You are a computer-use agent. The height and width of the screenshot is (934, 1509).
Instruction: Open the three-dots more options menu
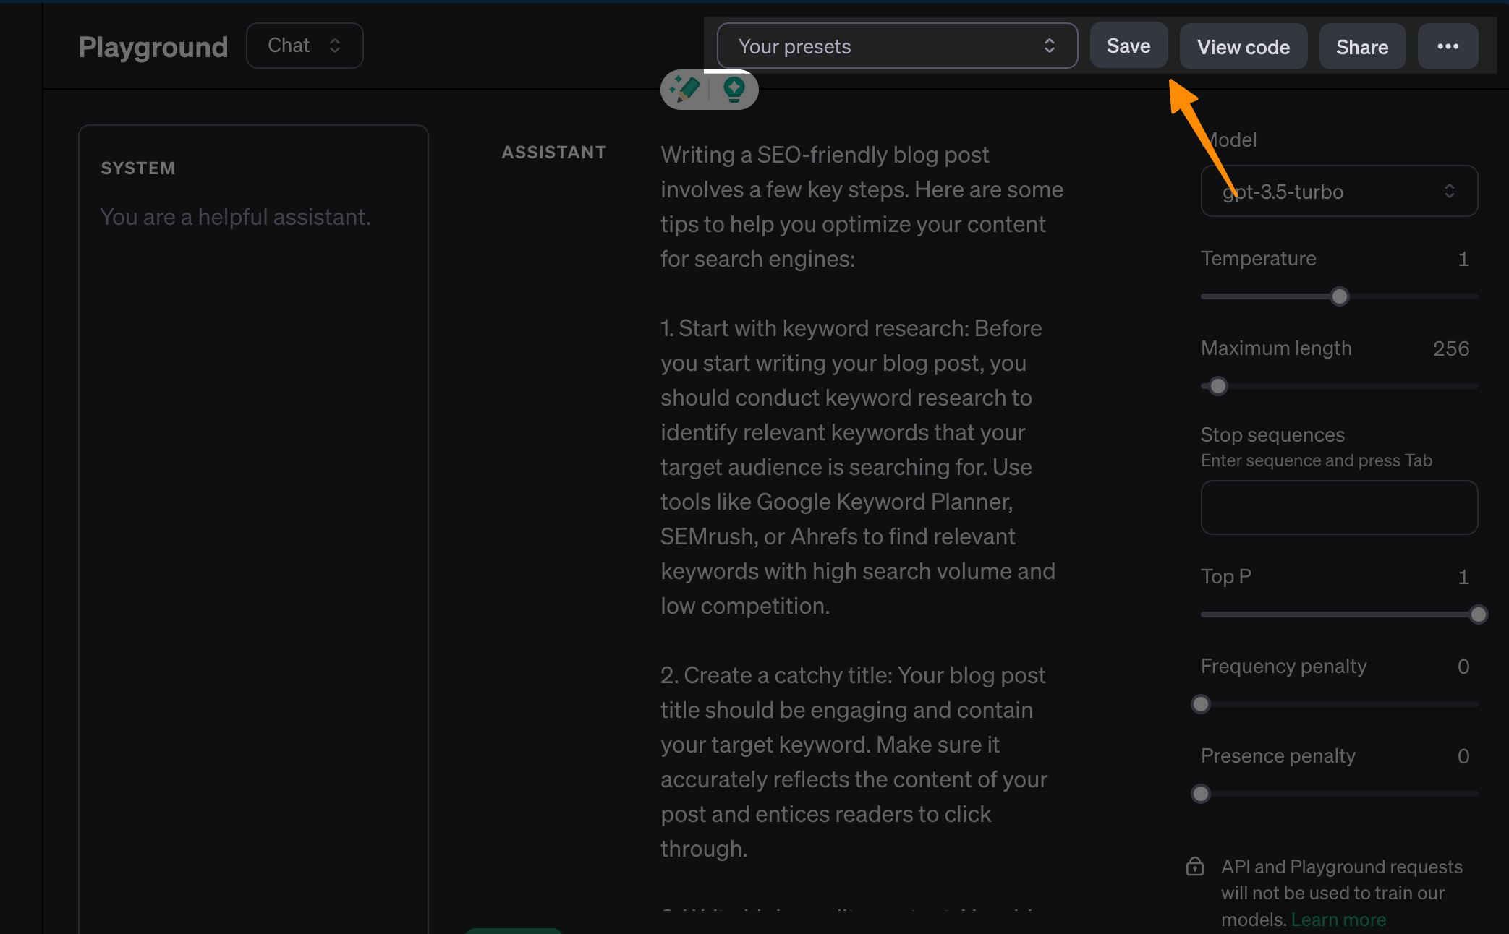pyautogui.click(x=1448, y=46)
